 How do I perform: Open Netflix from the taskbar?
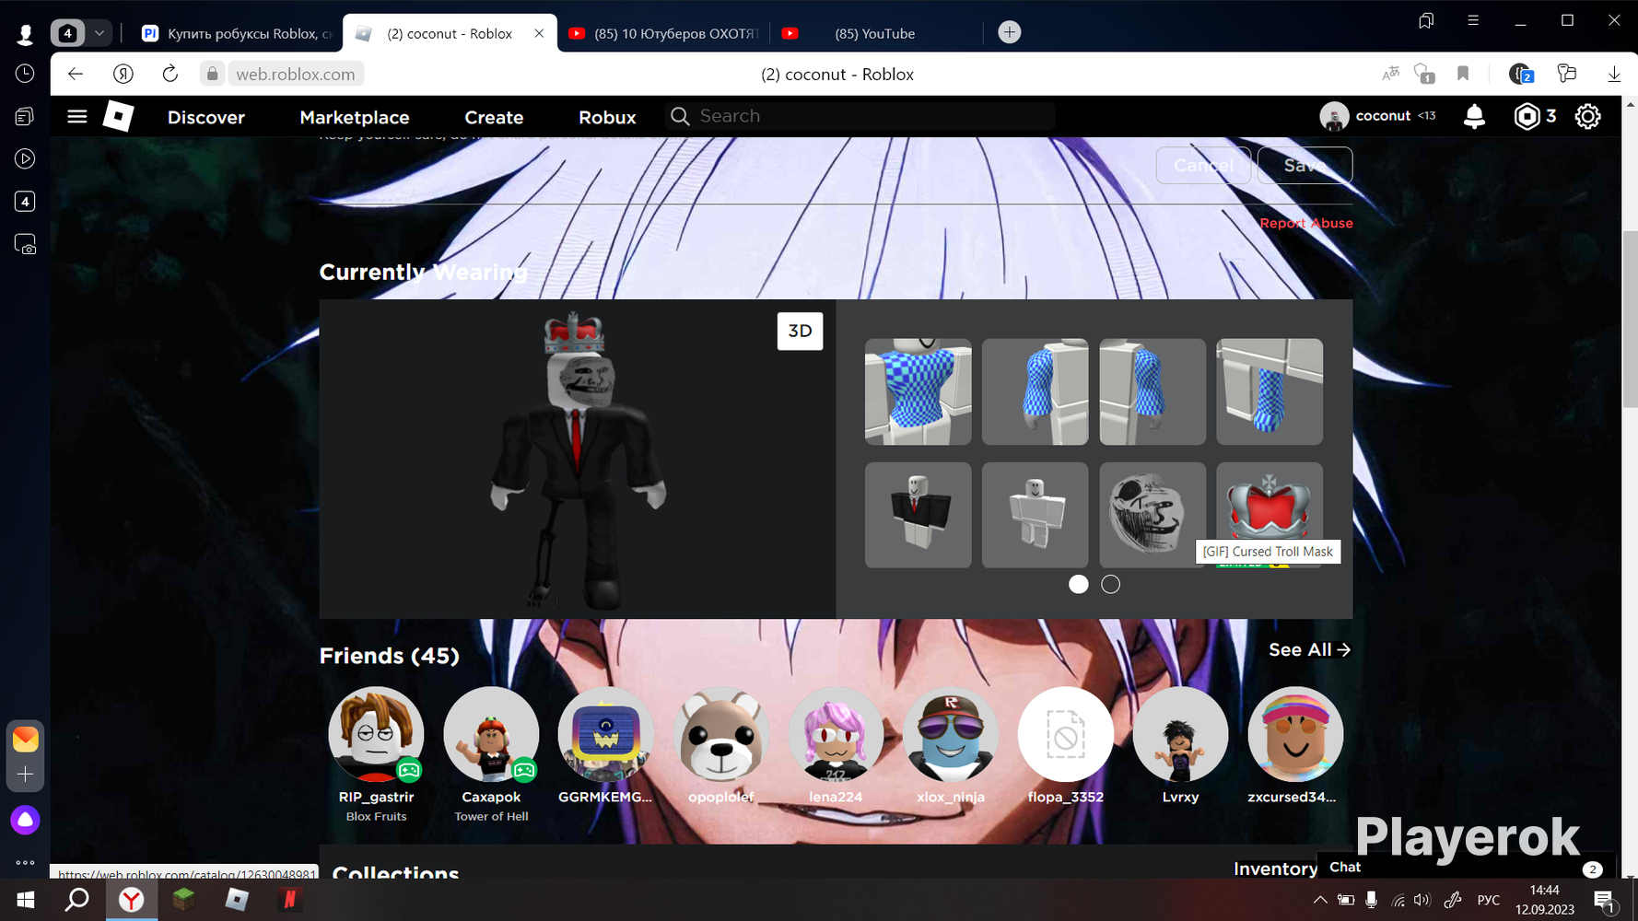pyautogui.click(x=289, y=900)
